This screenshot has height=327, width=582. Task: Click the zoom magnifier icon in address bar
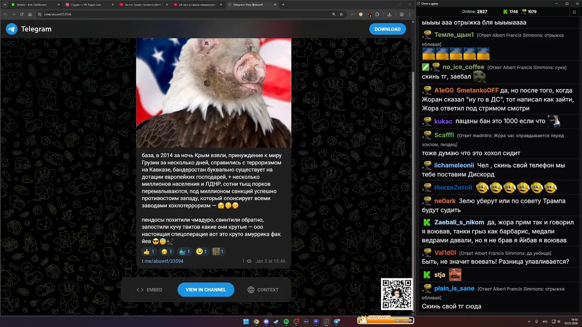click(333, 14)
